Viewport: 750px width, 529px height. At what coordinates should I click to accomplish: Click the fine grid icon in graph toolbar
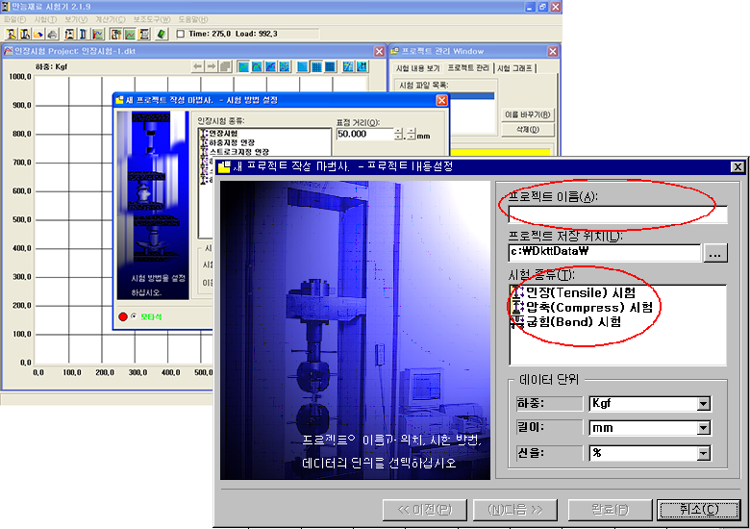tap(330, 66)
